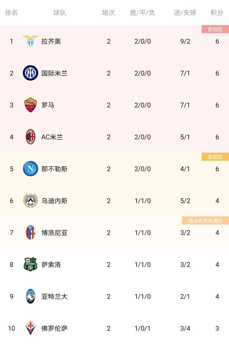Click the Lazio eagle team logo
This screenshot has height=350, width=229.
click(x=30, y=41)
